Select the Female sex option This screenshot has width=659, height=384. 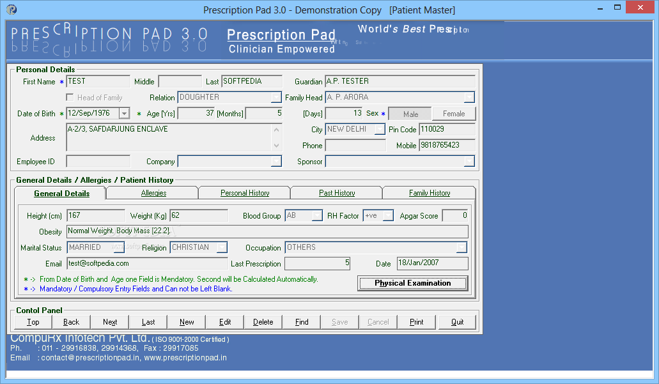[454, 114]
